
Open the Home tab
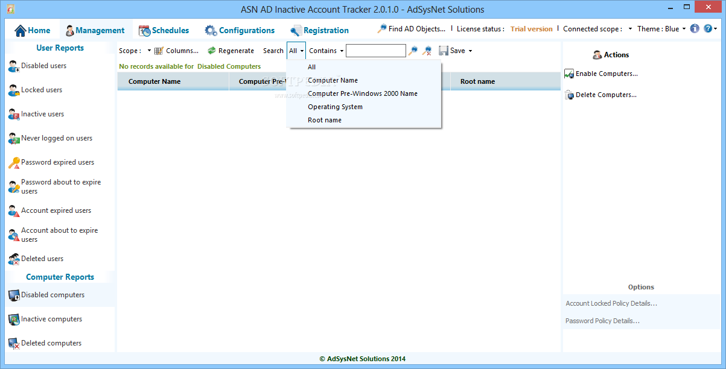(33, 30)
